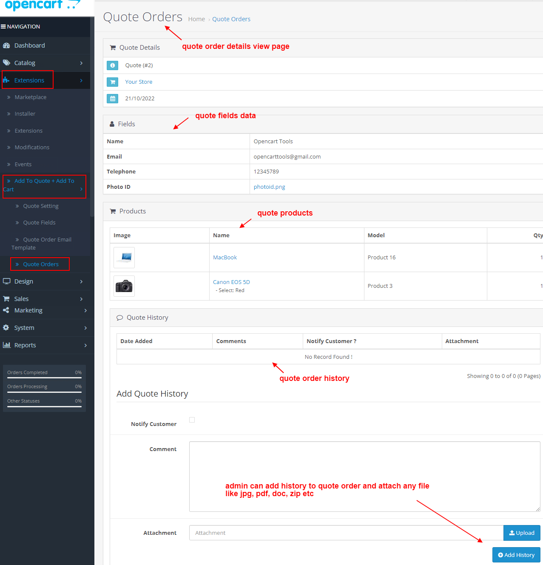This screenshot has height=565, width=543.
Task: Click the Extensions puzzle icon
Action: coord(6,80)
